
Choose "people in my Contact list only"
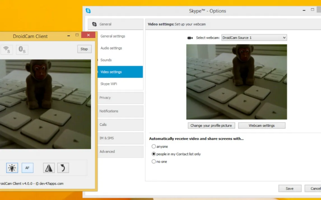153,154
